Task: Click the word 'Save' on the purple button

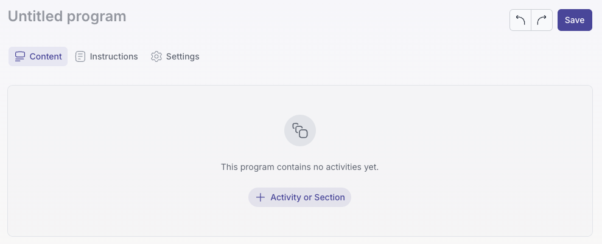Action: point(575,20)
